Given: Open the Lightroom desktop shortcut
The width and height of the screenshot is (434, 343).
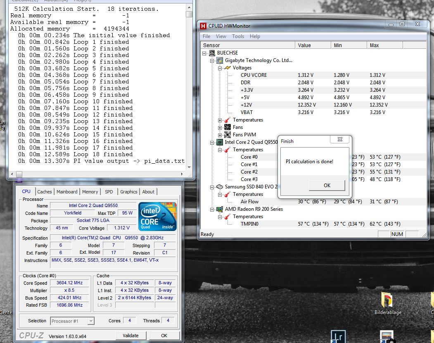Looking at the screenshot, I should (338, 336).
